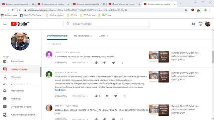
Task: Open a new Chrome tab
Action: coord(181,4)
